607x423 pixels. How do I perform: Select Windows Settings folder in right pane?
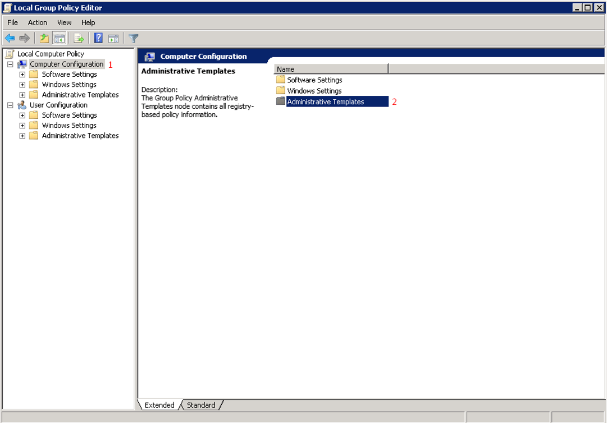(314, 91)
